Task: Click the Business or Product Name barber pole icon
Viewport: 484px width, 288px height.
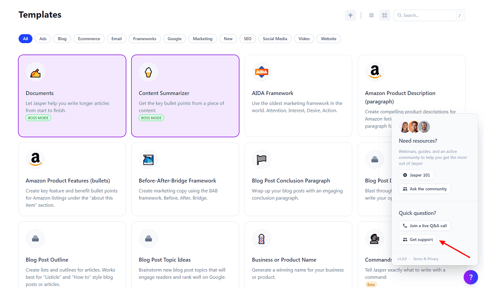Action: 261,239
